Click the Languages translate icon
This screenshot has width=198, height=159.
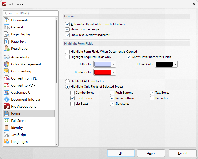pyautogui.click(x=7, y=142)
